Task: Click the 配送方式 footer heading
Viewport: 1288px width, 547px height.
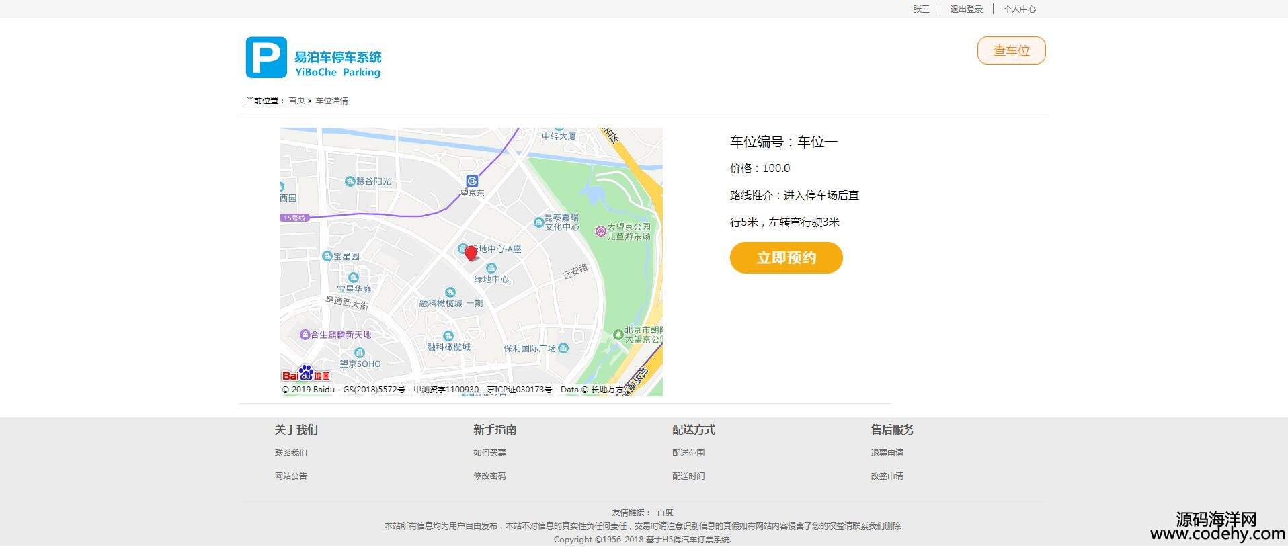Action: pos(694,429)
